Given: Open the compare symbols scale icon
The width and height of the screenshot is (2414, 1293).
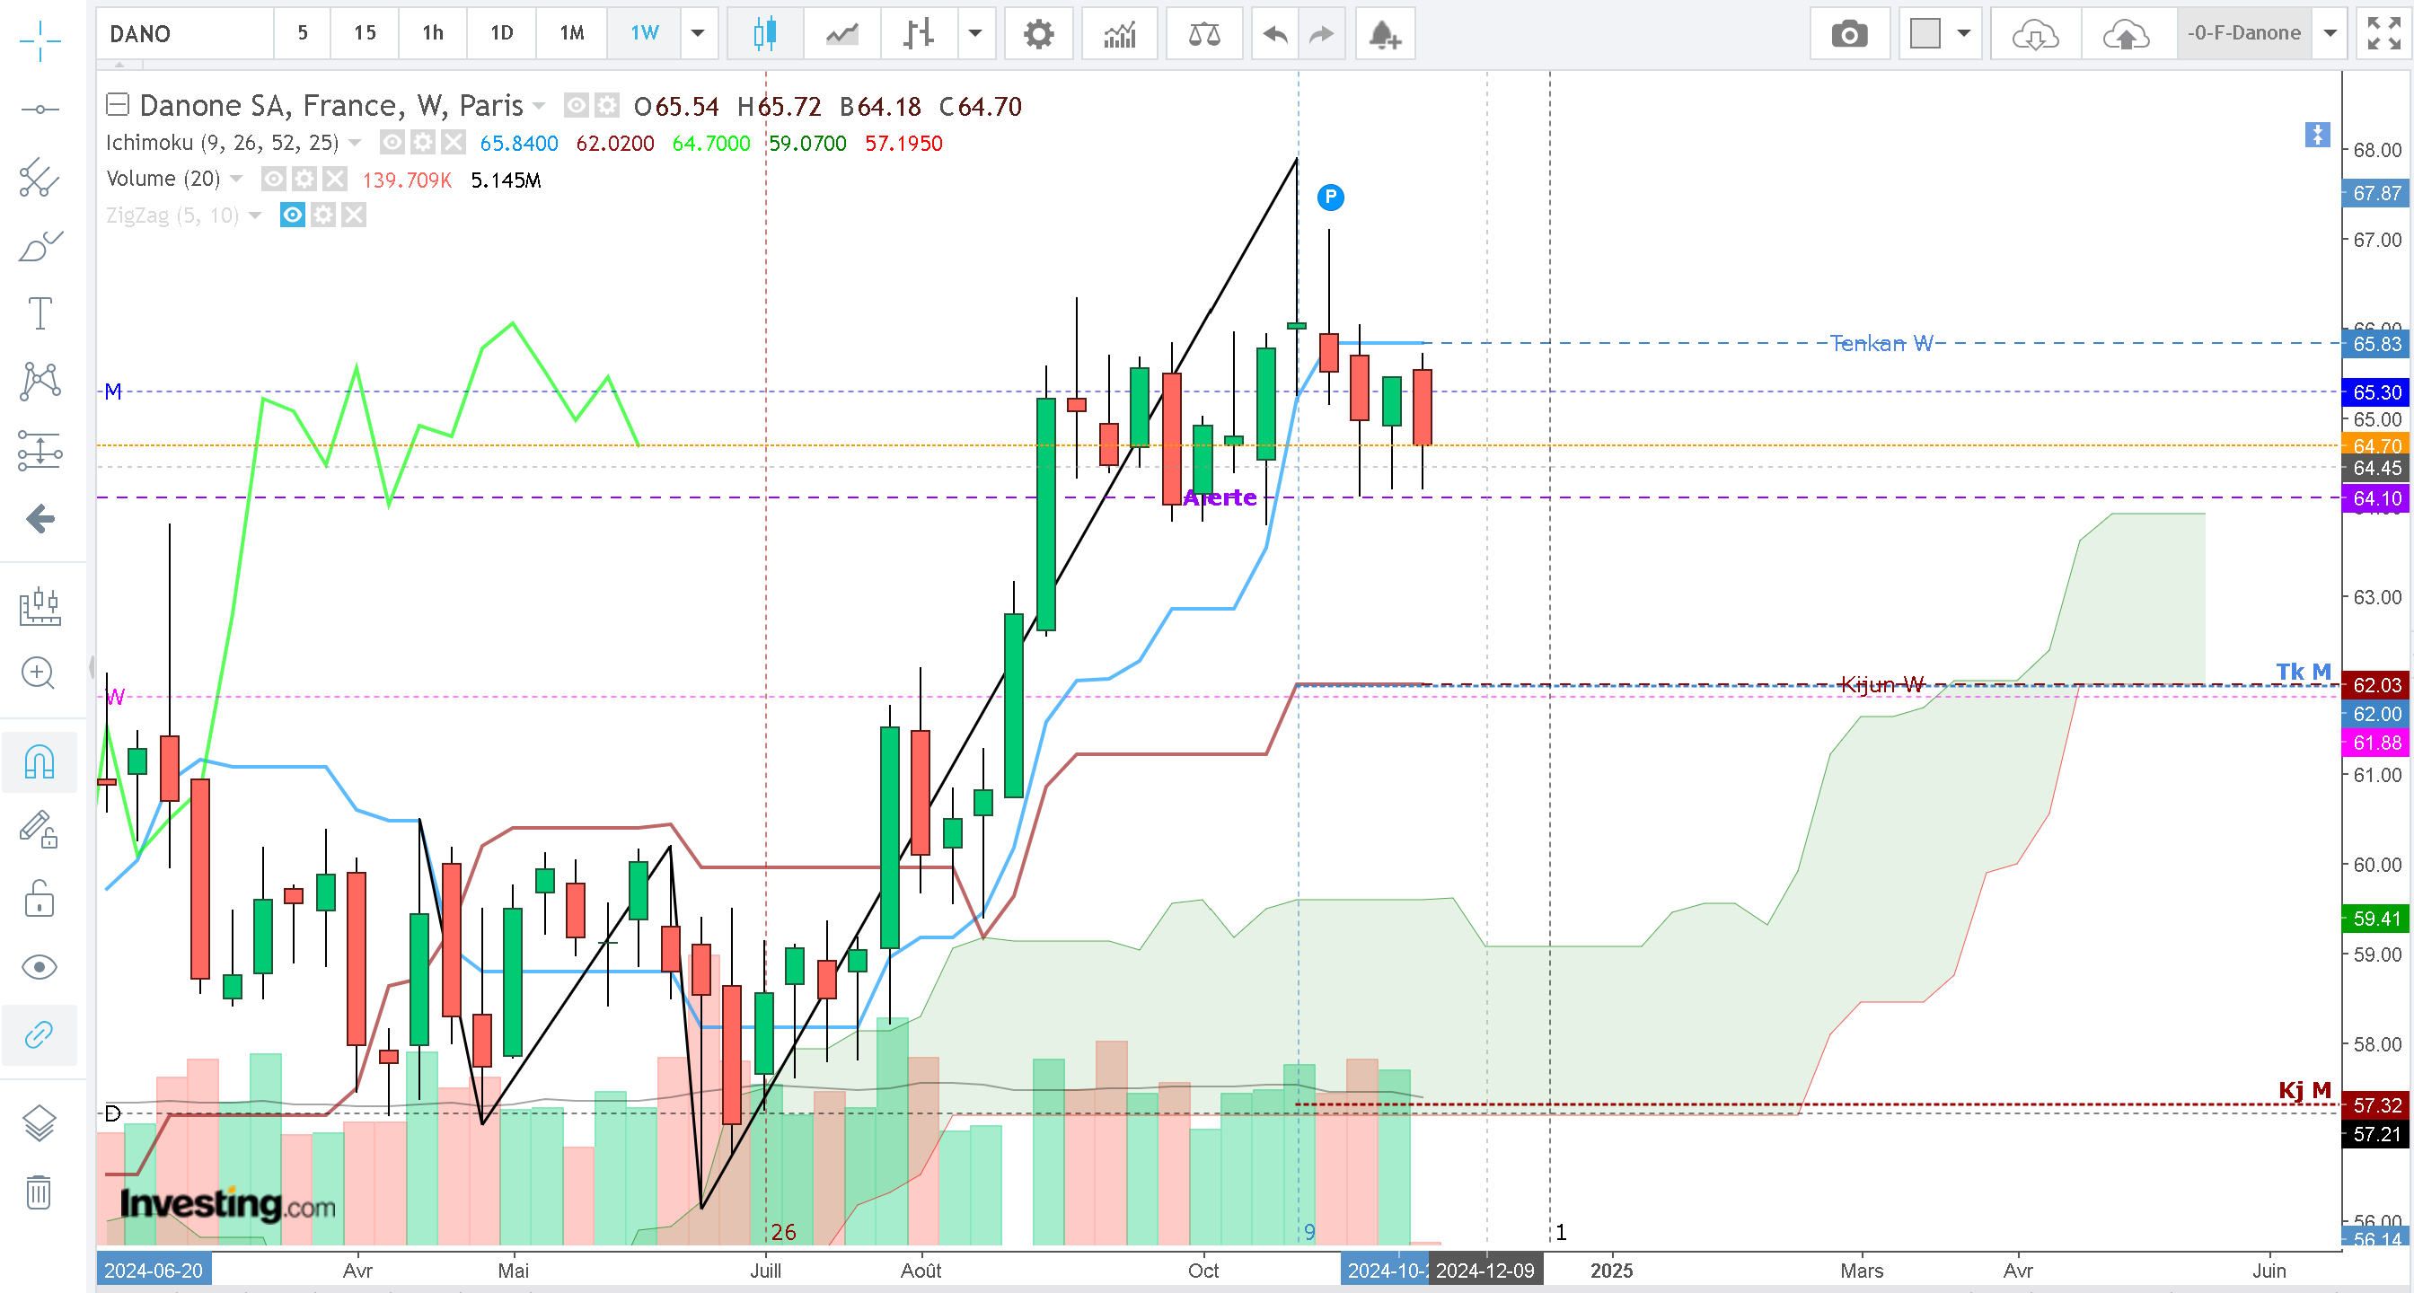Looking at the screenshot, I should point(1204,34).
